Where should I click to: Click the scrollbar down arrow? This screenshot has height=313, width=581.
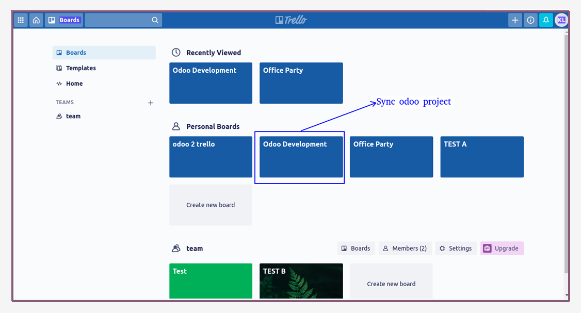click(x=566, y=295)
